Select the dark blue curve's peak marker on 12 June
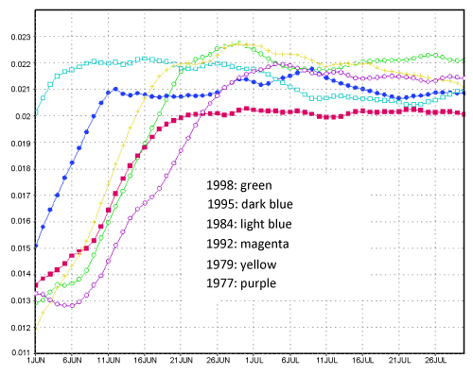Viewport: 473px width, 375px height. (x=115, y=90)
